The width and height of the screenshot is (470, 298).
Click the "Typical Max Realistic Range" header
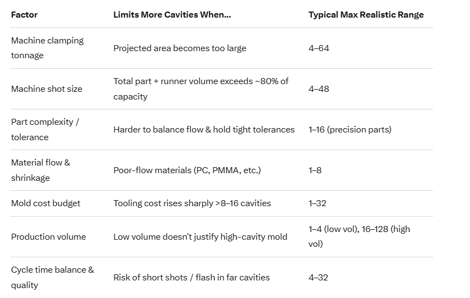(365, 15)
